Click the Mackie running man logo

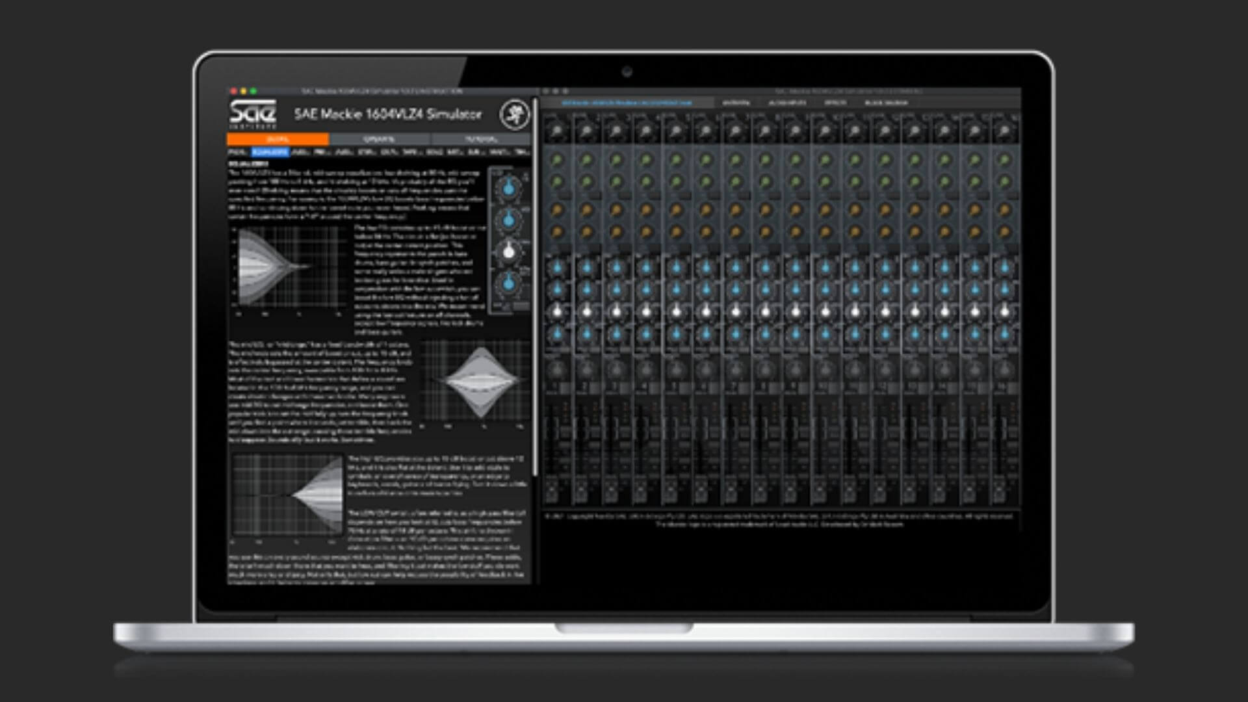click(x=513, y=115)
